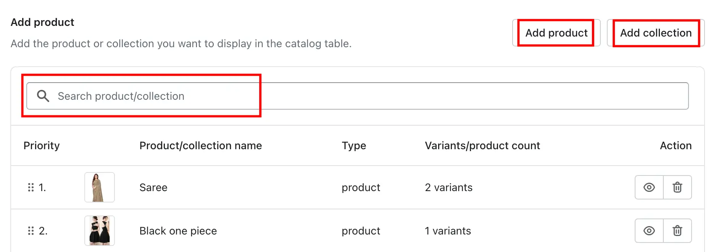This screenshot has height=252, width=716.
Task: Click the search magnifier icon
Action: coord(43,96)
